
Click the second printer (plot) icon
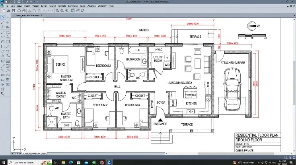[24, 11]
